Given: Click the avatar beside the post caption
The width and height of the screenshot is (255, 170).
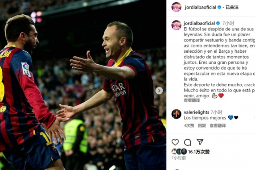Looking at the screenshot, I should coord(176,25).
